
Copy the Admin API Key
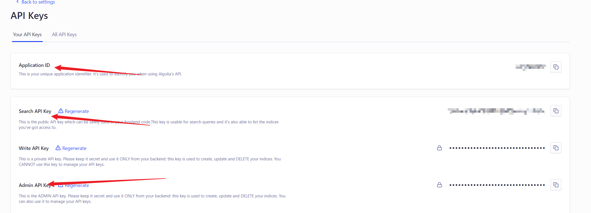pos(556,185)
